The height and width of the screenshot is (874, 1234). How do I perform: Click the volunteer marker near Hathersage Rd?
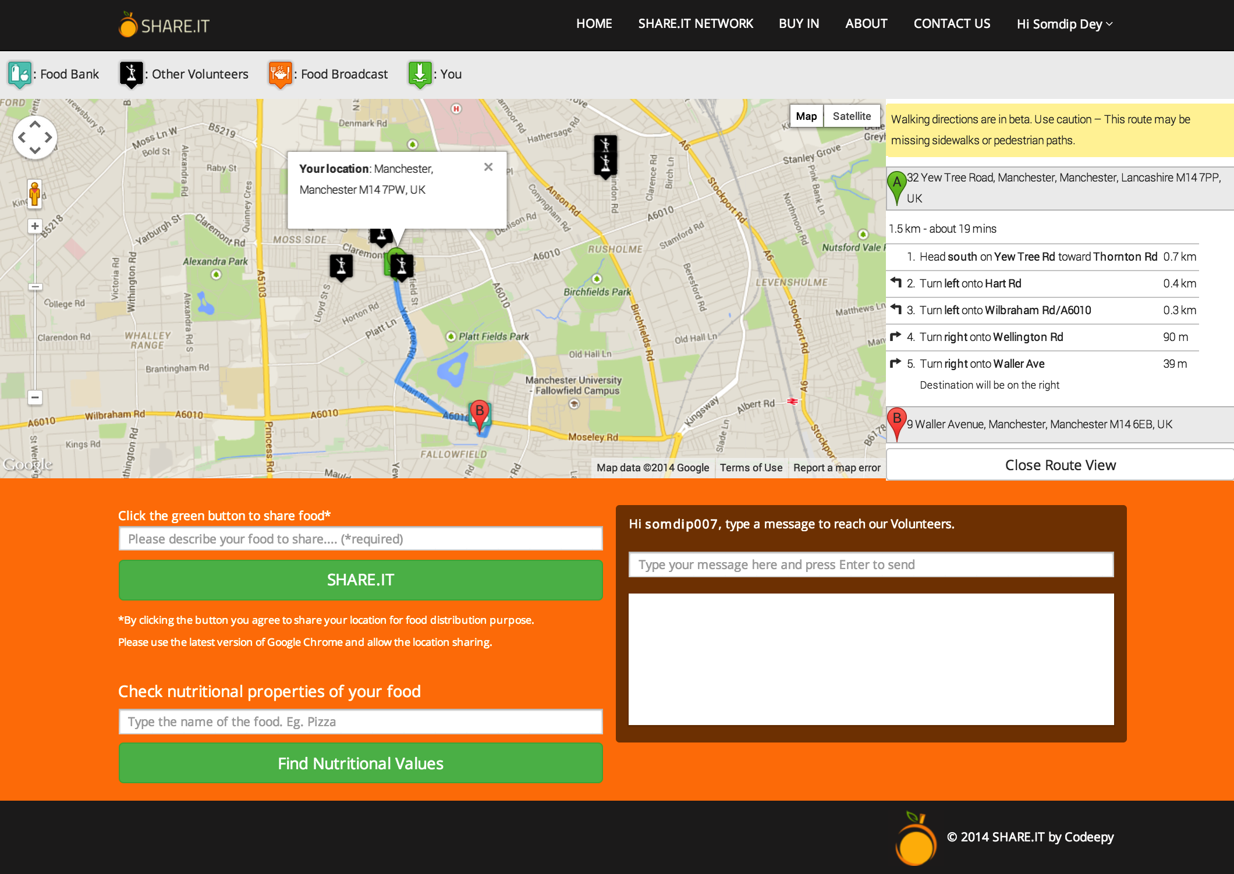click(x=605, y=154)
